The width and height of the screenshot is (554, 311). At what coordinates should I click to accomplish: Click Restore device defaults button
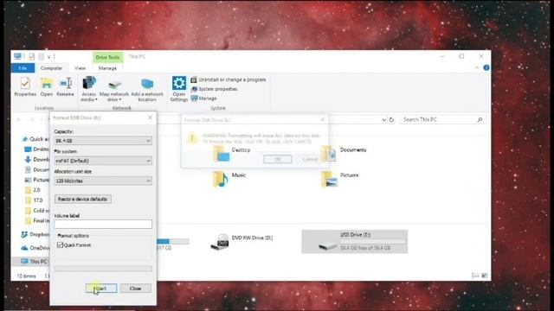click(x=83, y=199)
